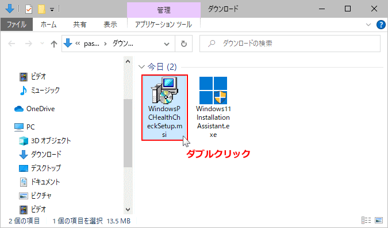Open the Customize Quick Access Toolbar dropdown
The width and height of the screenshot is (388, 228).
click(x=52, y=10)
